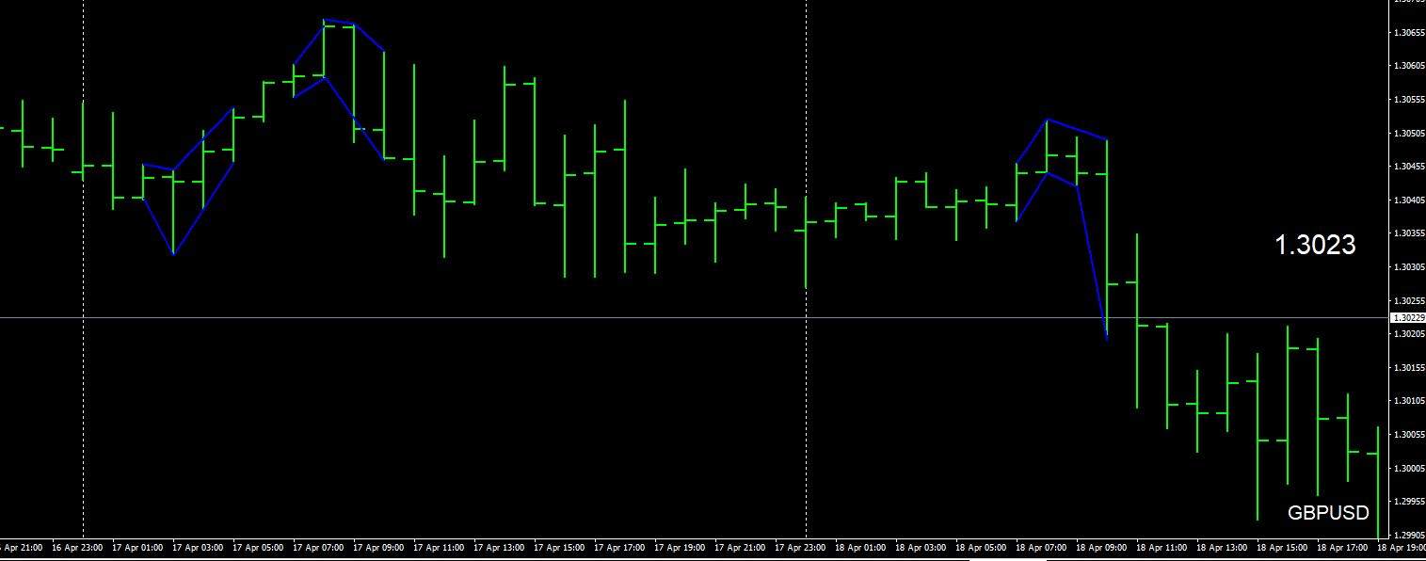Select the blue pattern near 18 Apr 07:00
The height and width of the screenshot is (561, 1426).
[1061, 226]
